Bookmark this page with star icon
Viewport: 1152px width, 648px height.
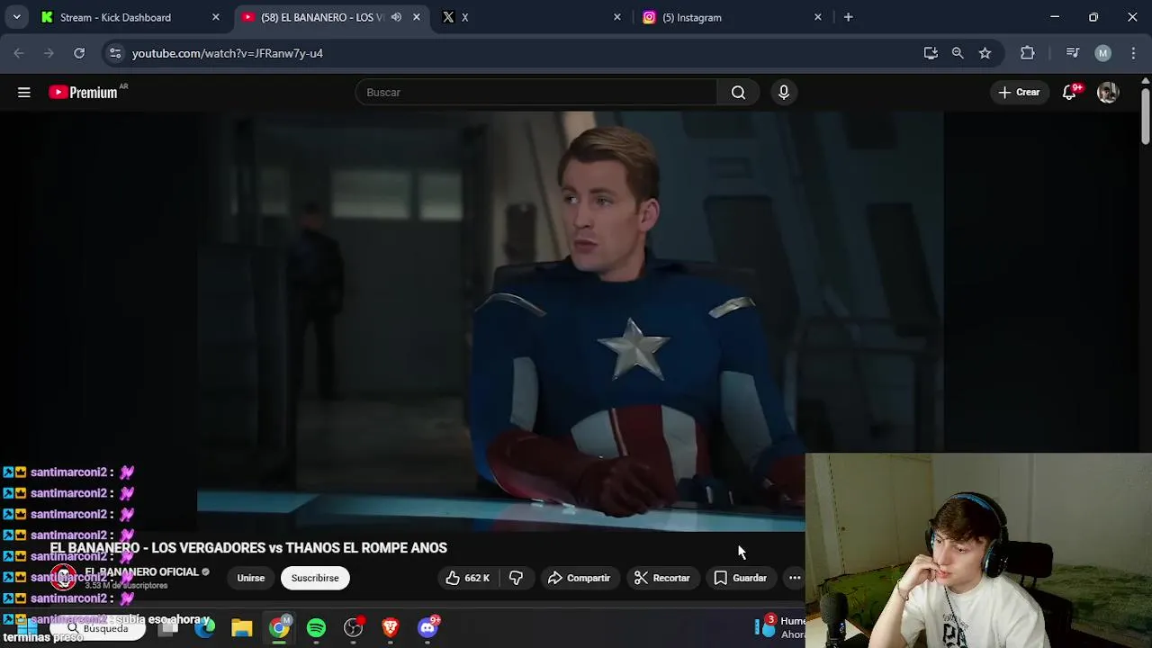pyautogui.click(x=985, y=53)
